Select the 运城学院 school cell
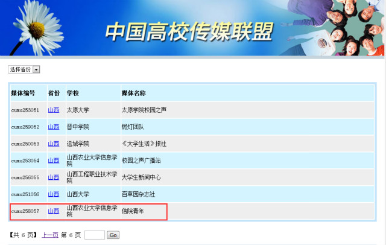This screenshot has height=245, width=386. (x=78, y=144)
